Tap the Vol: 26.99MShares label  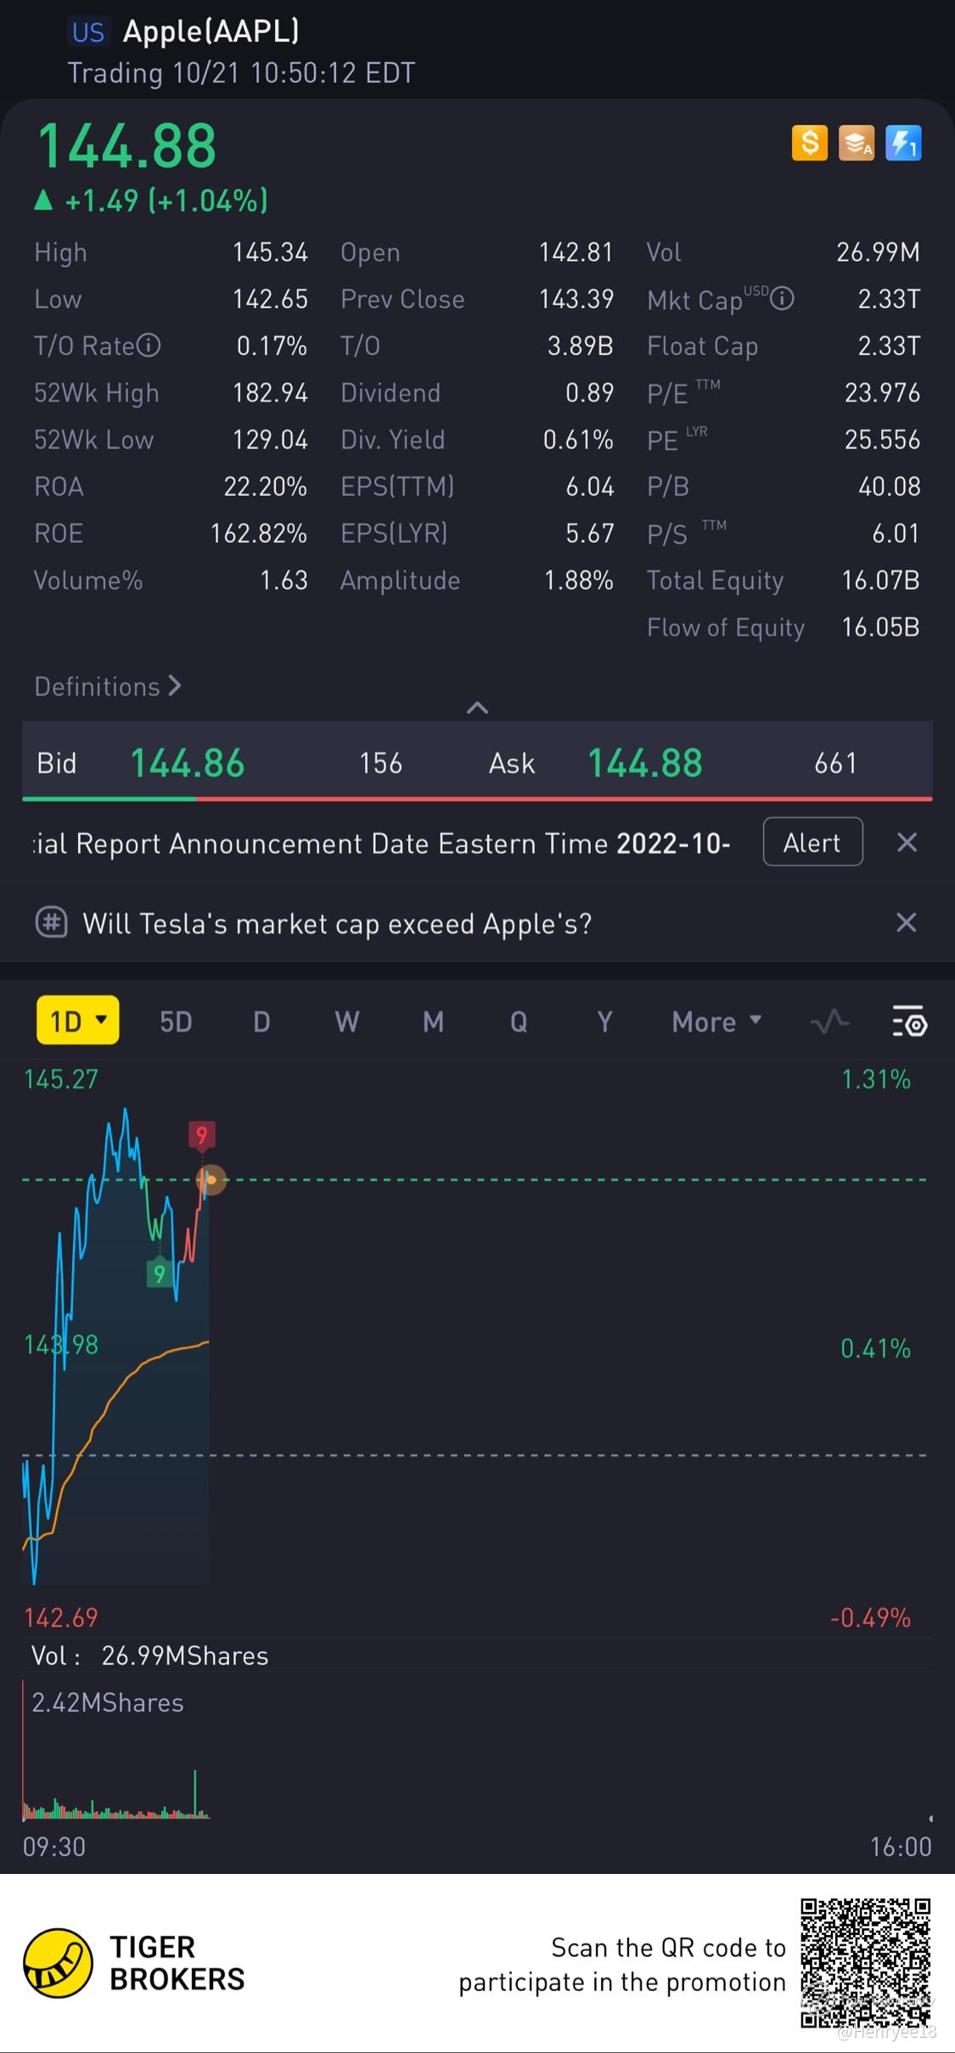(x=149, y=1655)
